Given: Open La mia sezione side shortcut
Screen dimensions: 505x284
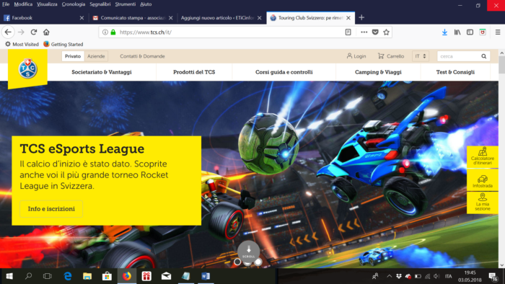Looking at the screenshot, I should pyautogui.click(x=482, y=203).
